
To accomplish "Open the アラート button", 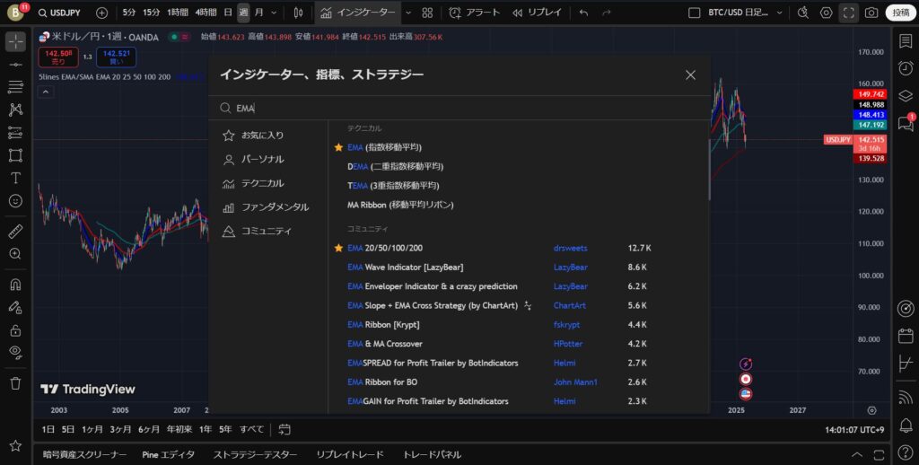I will (475, 13).
